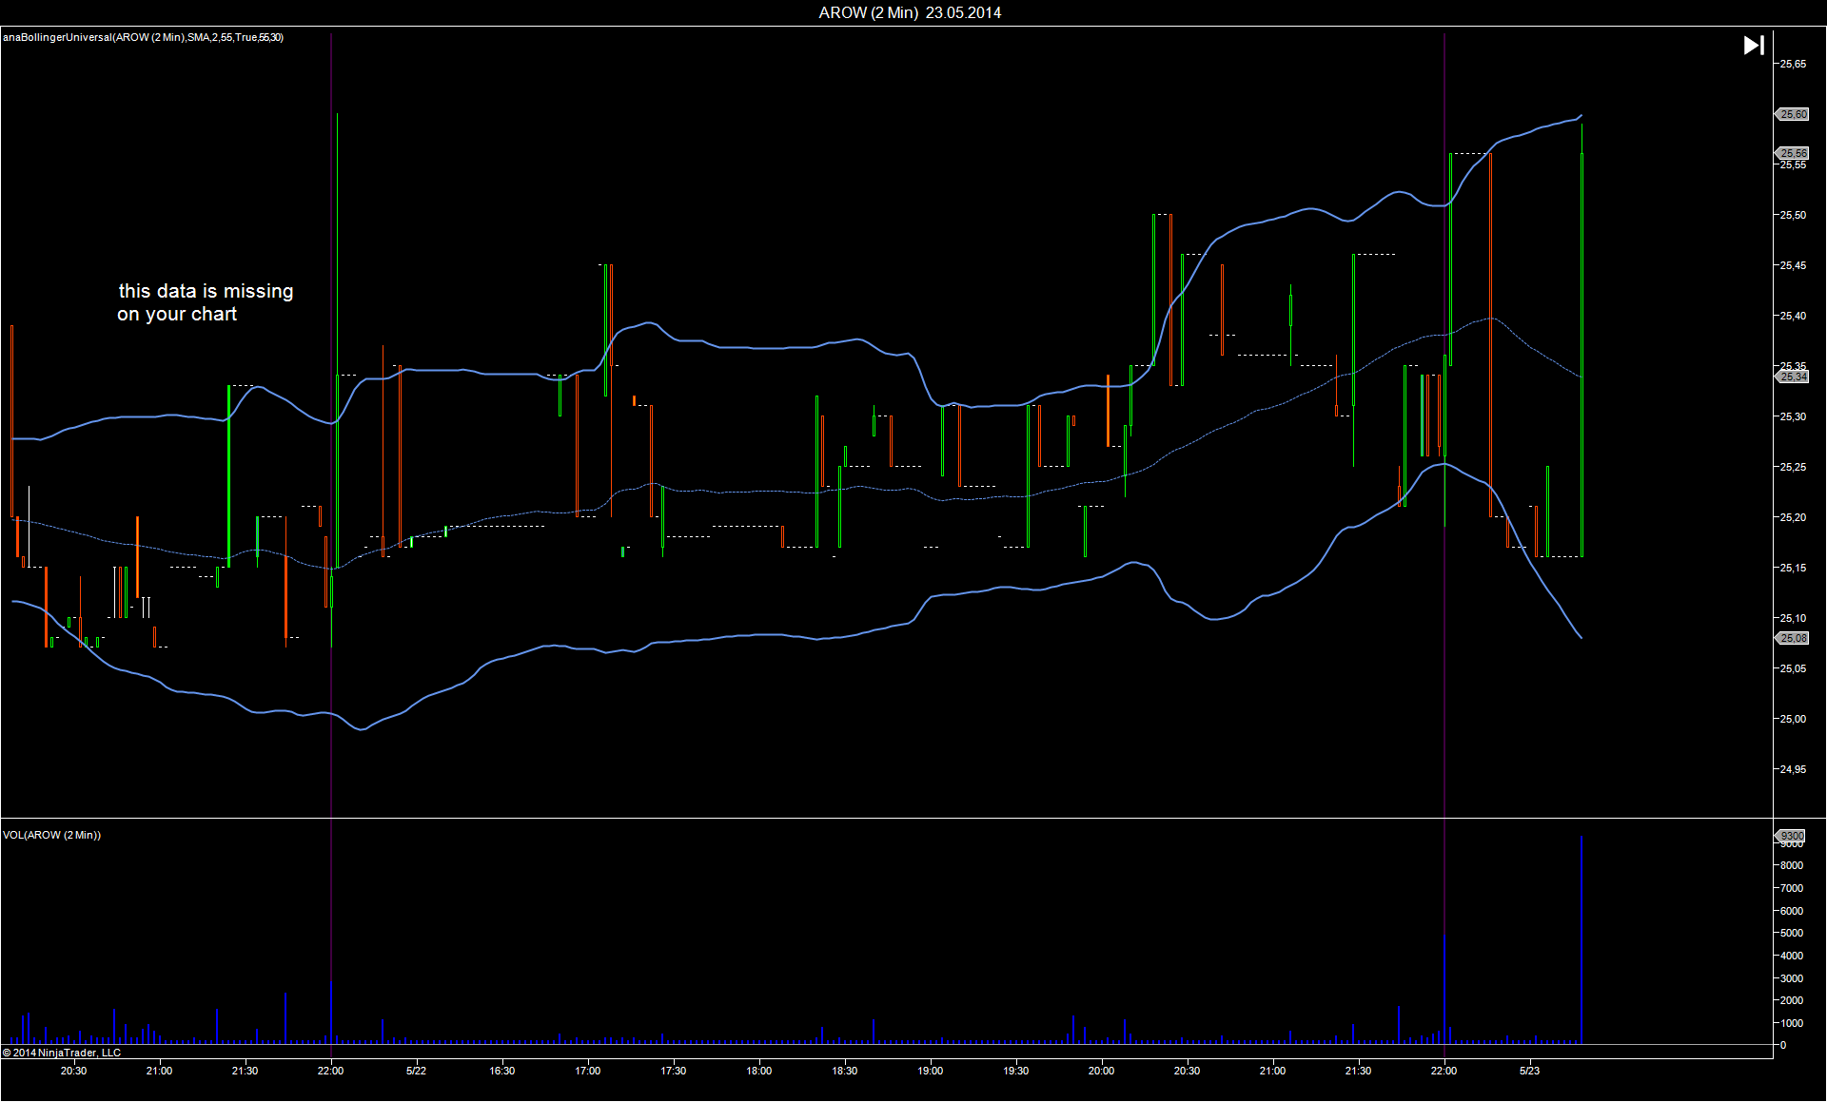The height and width of the screenshot is (1102, 1827).
Task: Click the 2000 volume axis label
Action: click(1791, 1000)
